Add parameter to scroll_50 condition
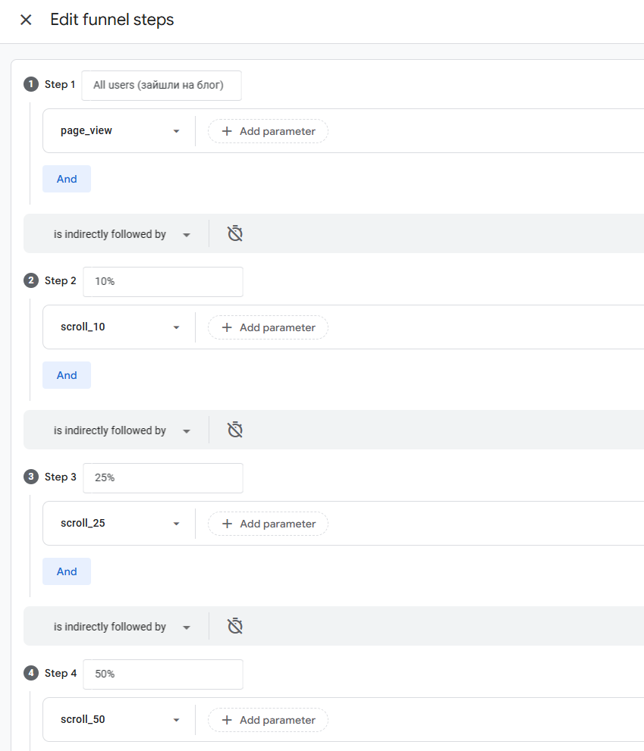 click(x=268, y=720)
